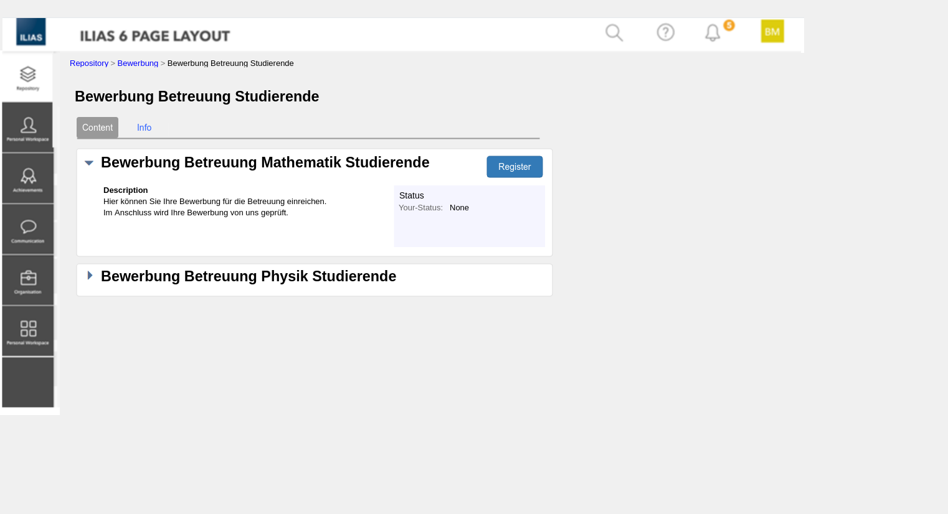This screenshot has width=948, height=514.
Task: Open the help question mark icon
Action: tap(665, 32)
